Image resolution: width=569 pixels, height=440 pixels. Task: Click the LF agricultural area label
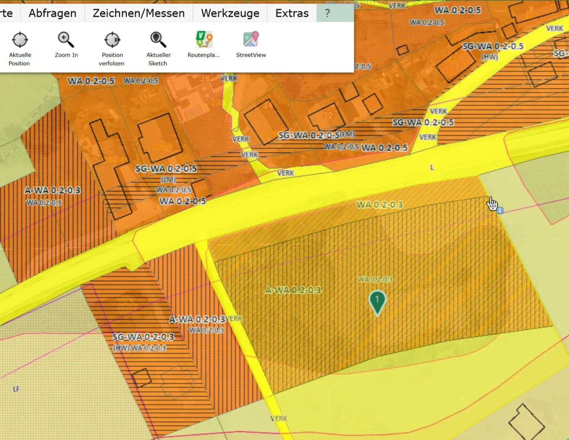pos(16,389)
